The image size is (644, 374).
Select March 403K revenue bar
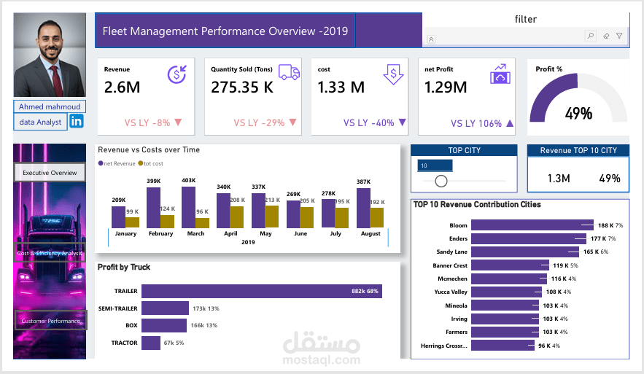point(188,207)
